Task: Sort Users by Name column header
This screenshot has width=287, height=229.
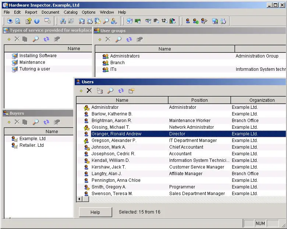Action: tap(122, 100)
